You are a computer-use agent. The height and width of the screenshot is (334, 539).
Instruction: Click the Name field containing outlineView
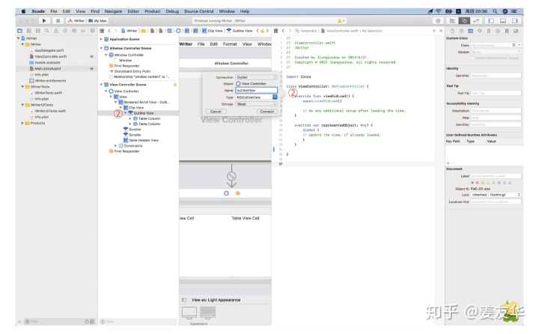click(256, 91)
